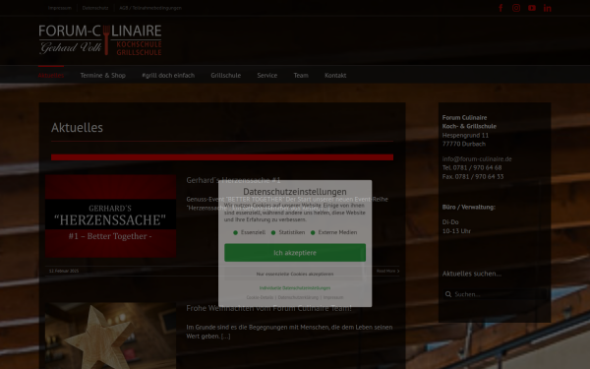This screenshot has height=369, width=590.
Task: Open Cookie-Details link in dialog
Action: click(260, 297)
